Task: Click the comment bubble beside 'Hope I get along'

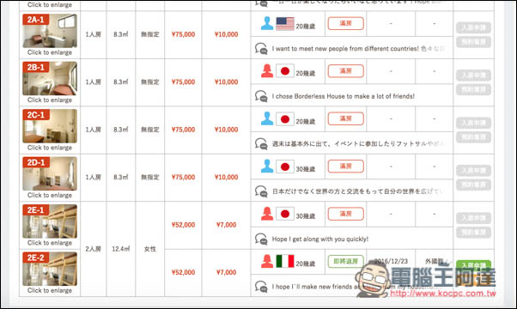Action: point(261,239)
